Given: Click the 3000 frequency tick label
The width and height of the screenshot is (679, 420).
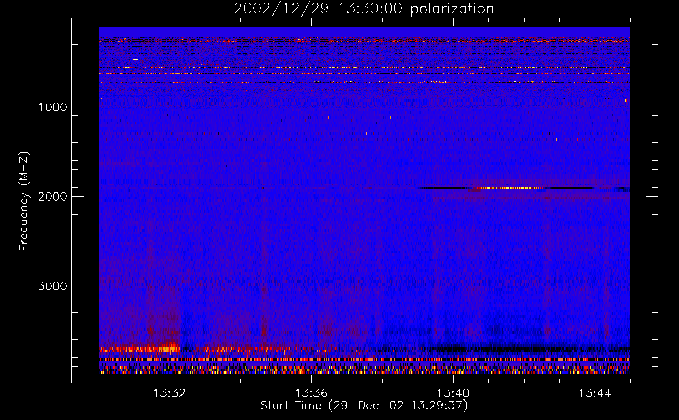Looking at the screenshot, I should [x=52, y=286].
